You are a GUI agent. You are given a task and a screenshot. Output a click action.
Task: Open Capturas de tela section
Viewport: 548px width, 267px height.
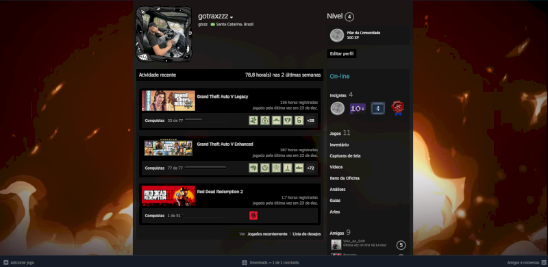coord(345,156)
